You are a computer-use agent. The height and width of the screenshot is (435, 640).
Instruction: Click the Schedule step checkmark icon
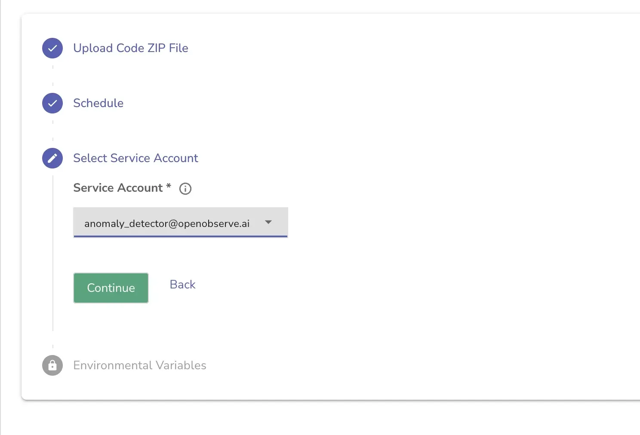tap(52, 103)
